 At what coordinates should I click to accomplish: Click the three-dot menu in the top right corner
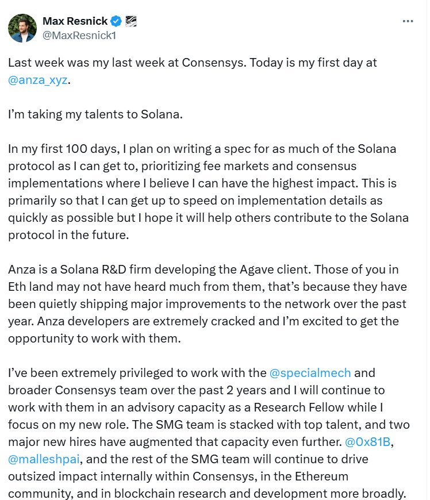(x=408, y=21)
